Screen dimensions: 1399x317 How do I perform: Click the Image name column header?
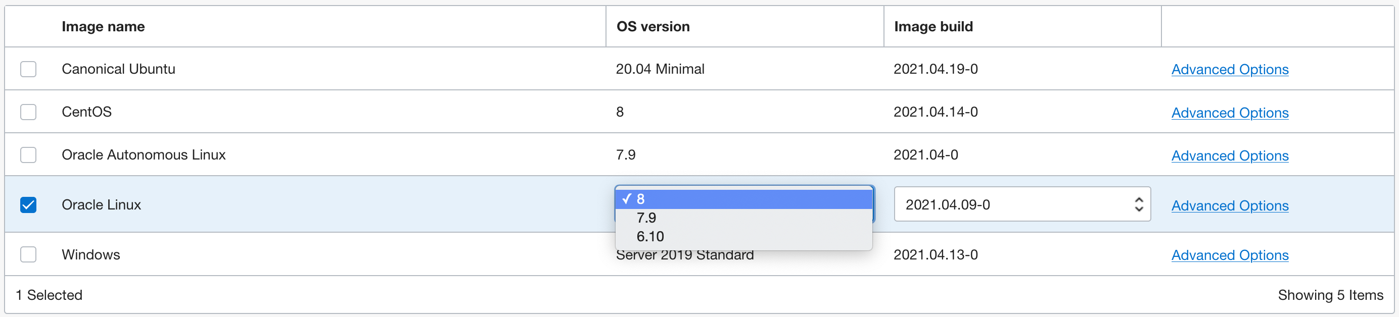[x=103, y=26]
